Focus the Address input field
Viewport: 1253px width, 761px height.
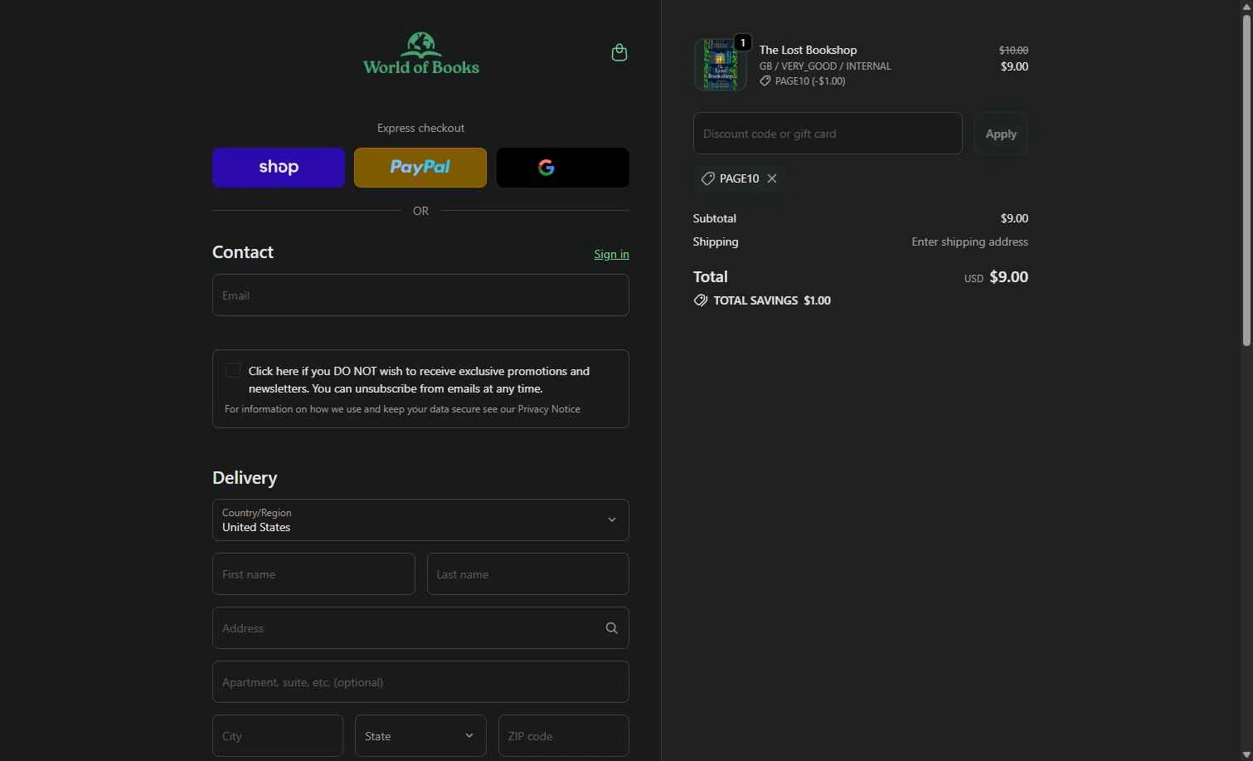[x=420, y=628]
